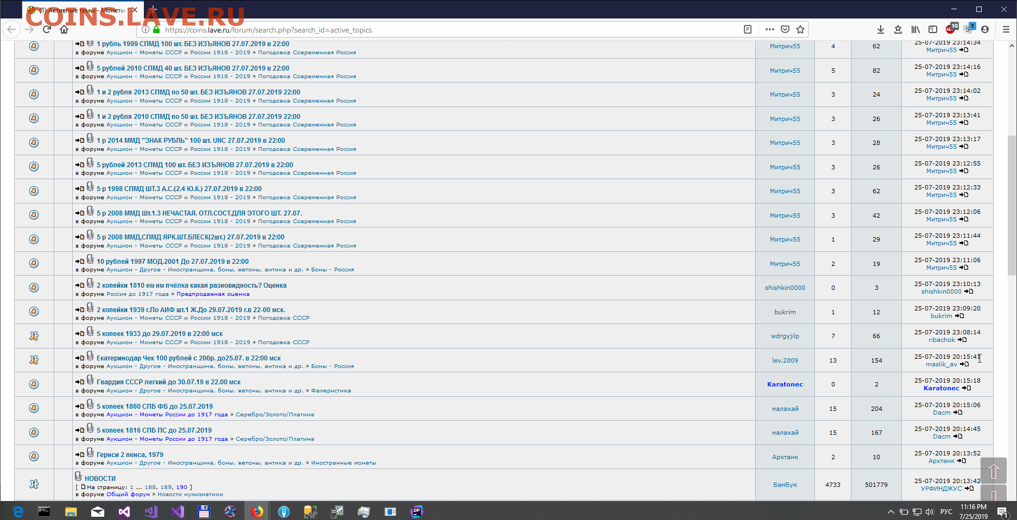Click topic status icon for '5 копеек 1816 СПБ ПС'
Image resolution: width=1017 pixels, height=520 pixels.
coord(34,433)
